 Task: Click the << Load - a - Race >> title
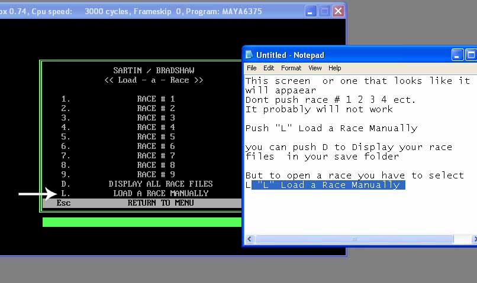pos(154,80)
